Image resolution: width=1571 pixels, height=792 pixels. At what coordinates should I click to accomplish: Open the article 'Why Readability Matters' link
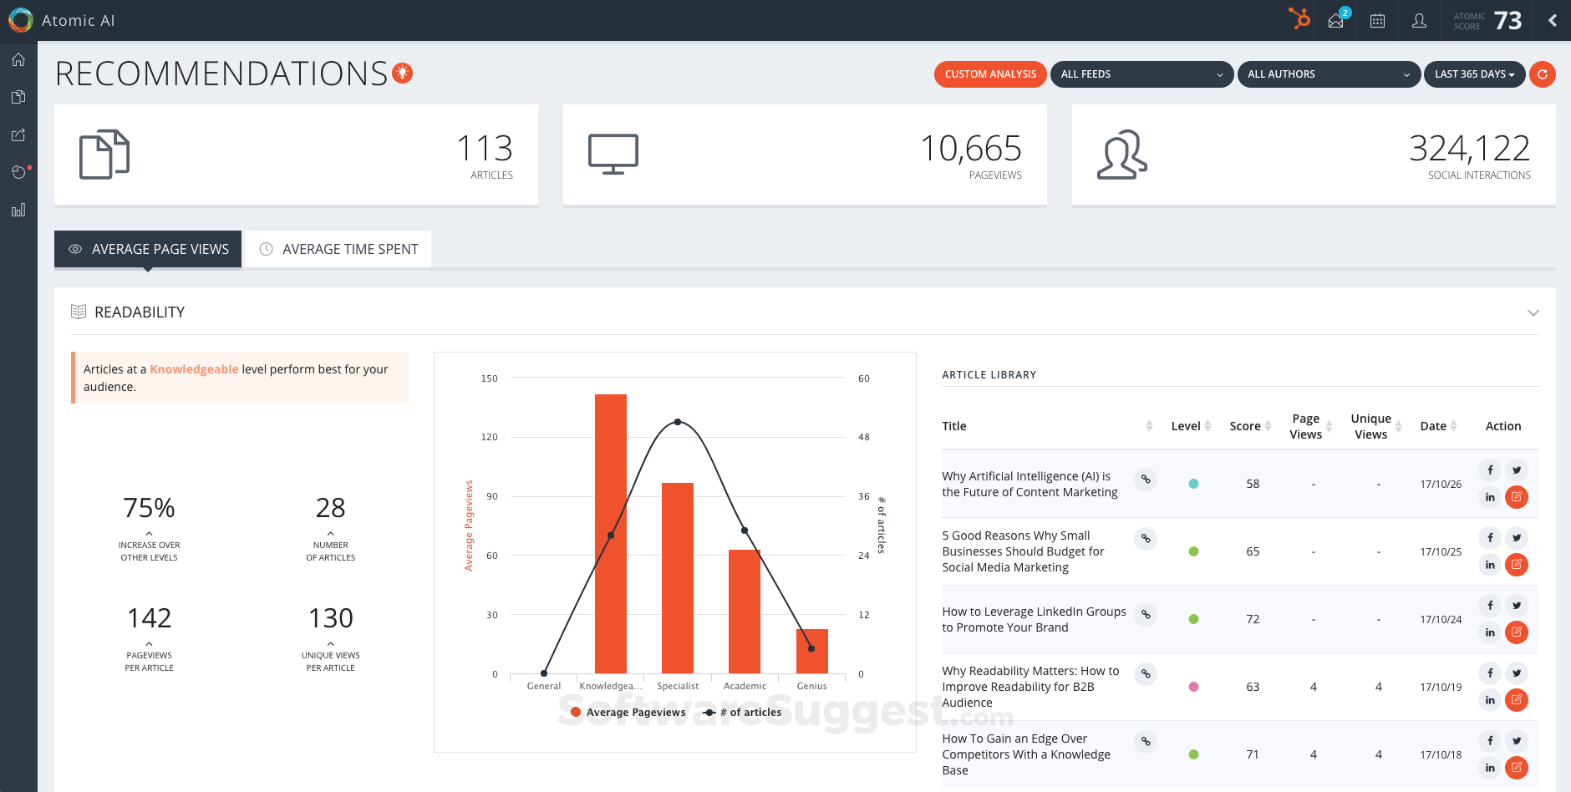[x=1146, y=673]
